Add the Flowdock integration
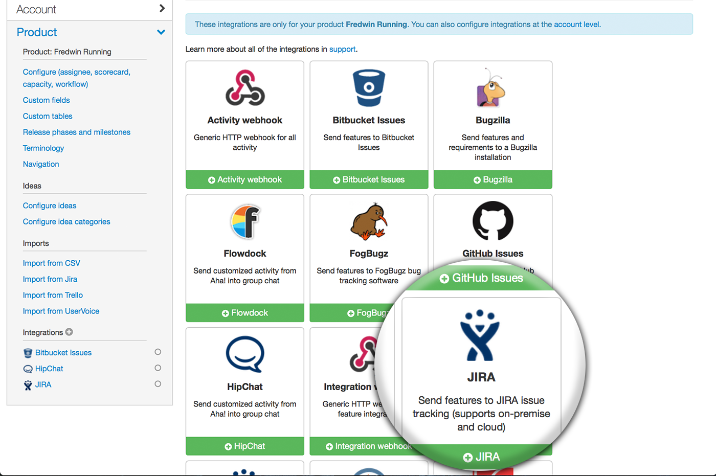The height and width of the screenshot is (476, 716). tap(245, 313)
